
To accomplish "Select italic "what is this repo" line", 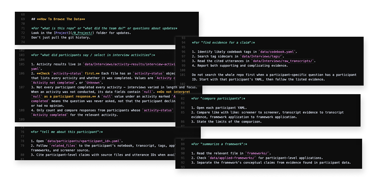I will click(x=104, y=28).
